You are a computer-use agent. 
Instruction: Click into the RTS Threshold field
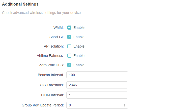pyautogui.click(x=97, y=85)
